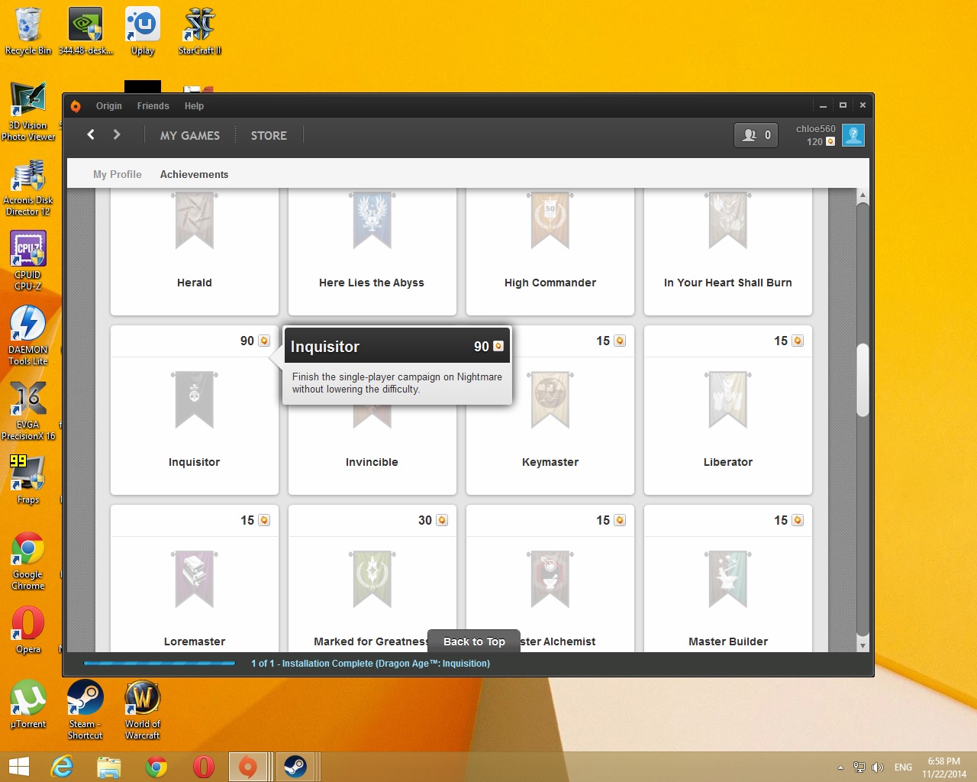
Task: Open the friends list counter button
Action: click(756, 135)
